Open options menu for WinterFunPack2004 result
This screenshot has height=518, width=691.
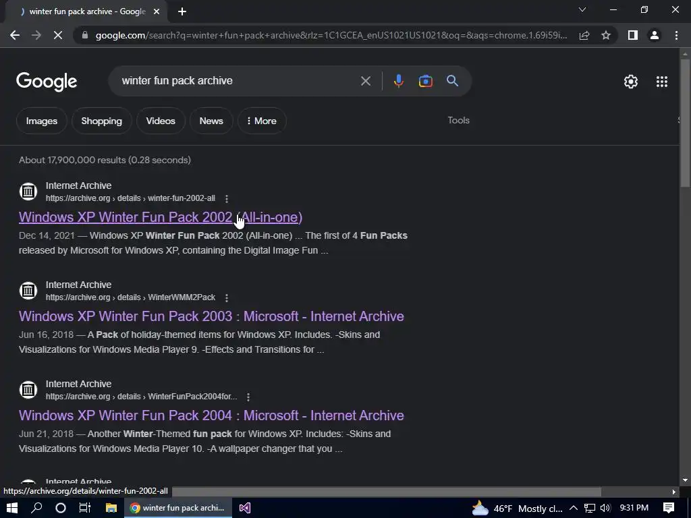248,397
